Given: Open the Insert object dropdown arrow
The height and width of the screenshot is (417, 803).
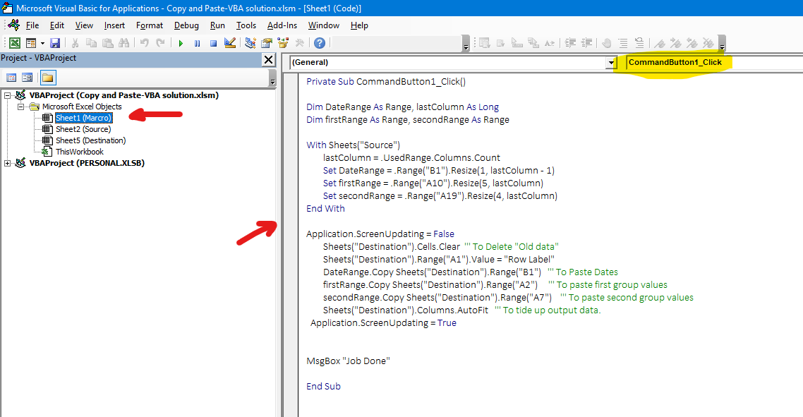Looking at the screenshot, I should (42, 44).
